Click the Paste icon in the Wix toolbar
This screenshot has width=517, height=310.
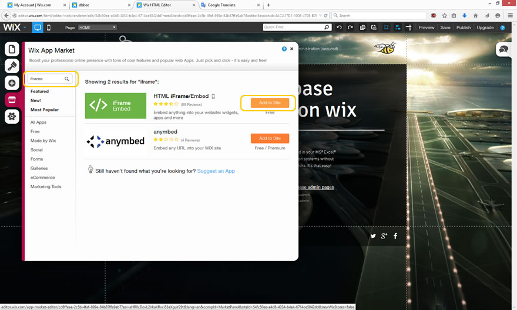[374, 28]
